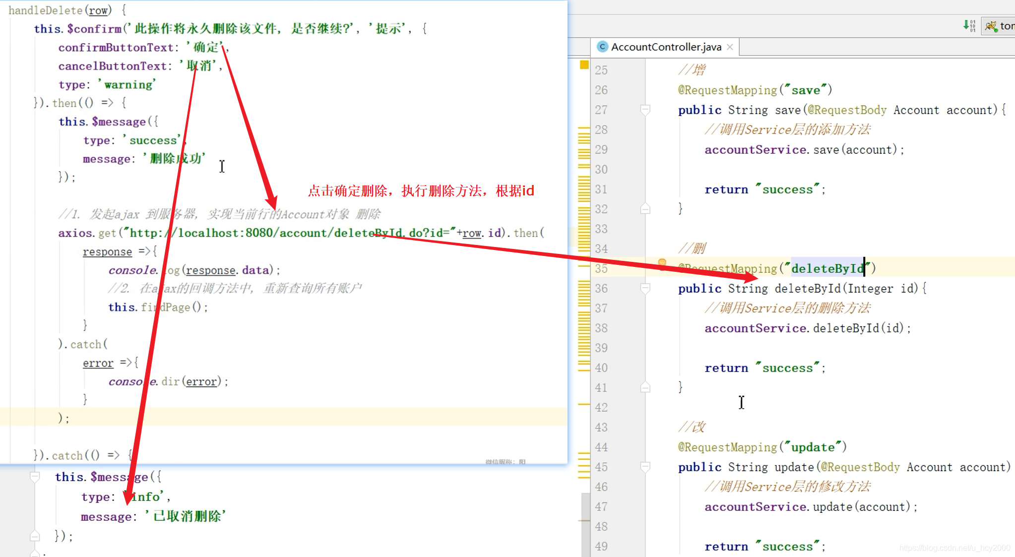Collapse the save method fold marker at line 27
The height and width of the screenshot is (557, 1015).
tap(645, 110)
